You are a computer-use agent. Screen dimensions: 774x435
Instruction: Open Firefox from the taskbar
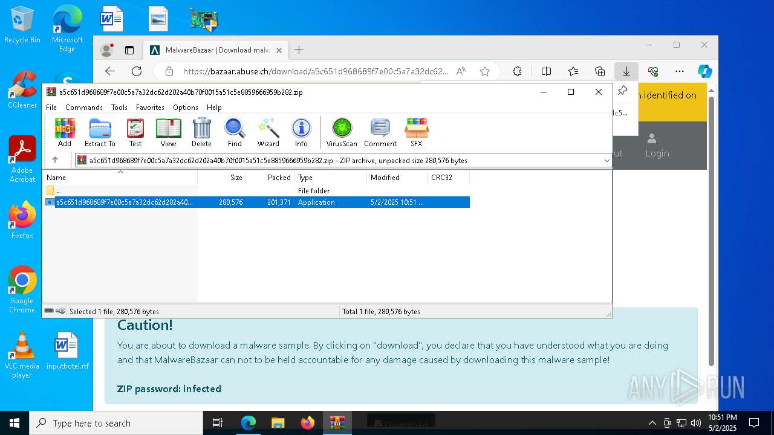308,423
